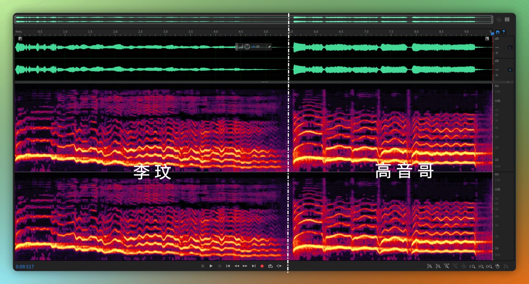
Task: Toggle Loop Playback in transport bar
Action: click(x=270, y=266)
